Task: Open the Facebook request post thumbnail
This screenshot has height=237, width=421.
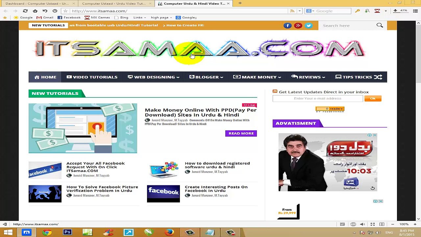Action: (45, 171)
